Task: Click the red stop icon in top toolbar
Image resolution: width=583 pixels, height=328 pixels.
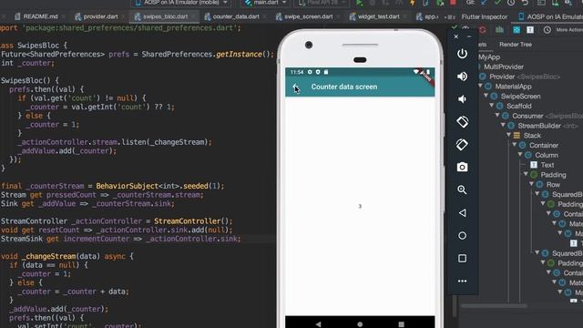Action: [x=453, y=3]
